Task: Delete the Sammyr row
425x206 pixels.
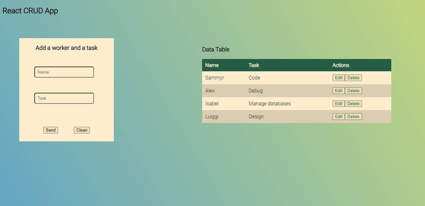Action: (x=353, y=78)
